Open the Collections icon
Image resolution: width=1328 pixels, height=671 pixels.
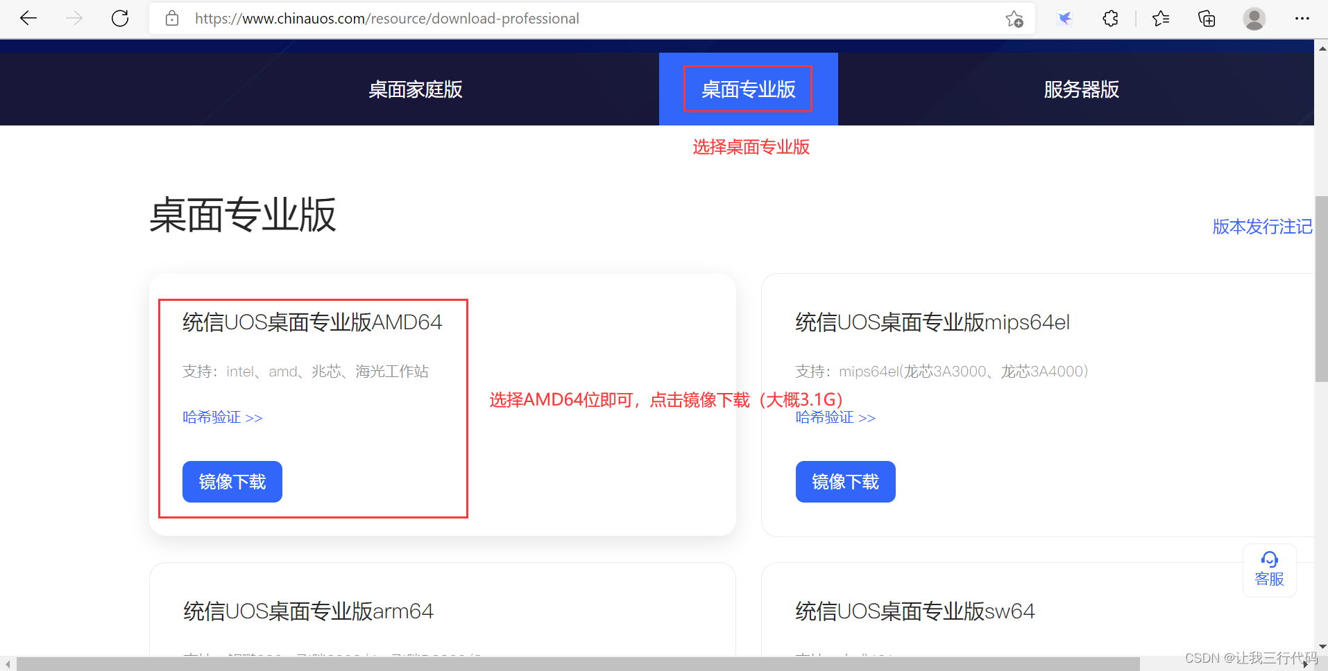click(x=1207, y=19)
